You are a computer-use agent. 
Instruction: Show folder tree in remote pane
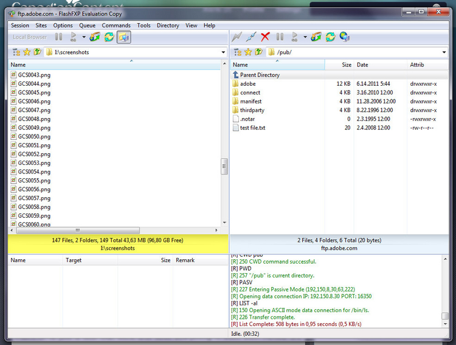(238, 52)
